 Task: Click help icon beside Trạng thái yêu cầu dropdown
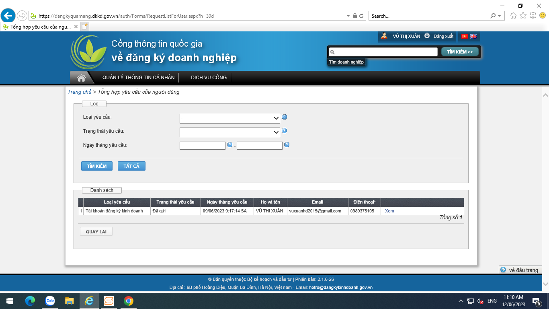click(x=285, y=131)
